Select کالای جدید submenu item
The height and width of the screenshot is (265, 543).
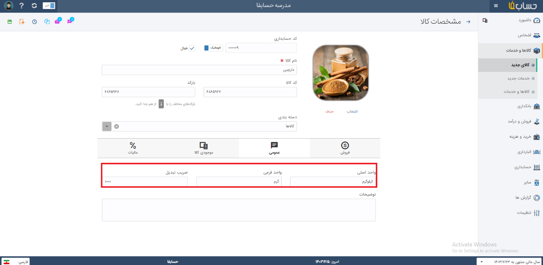click(x=508, y=65)
